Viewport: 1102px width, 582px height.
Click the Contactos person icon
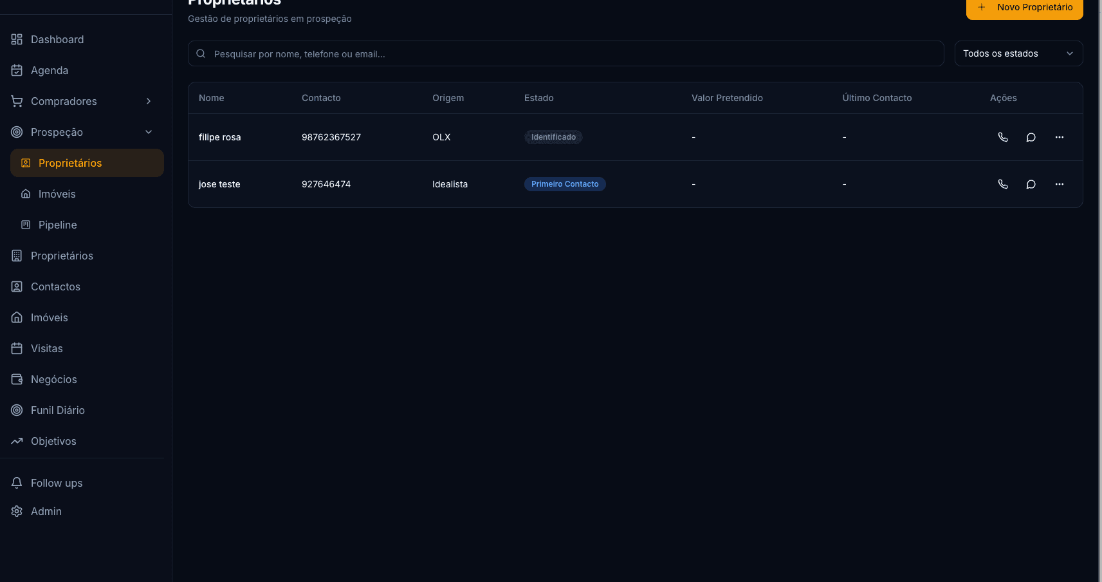click(17, 286)
